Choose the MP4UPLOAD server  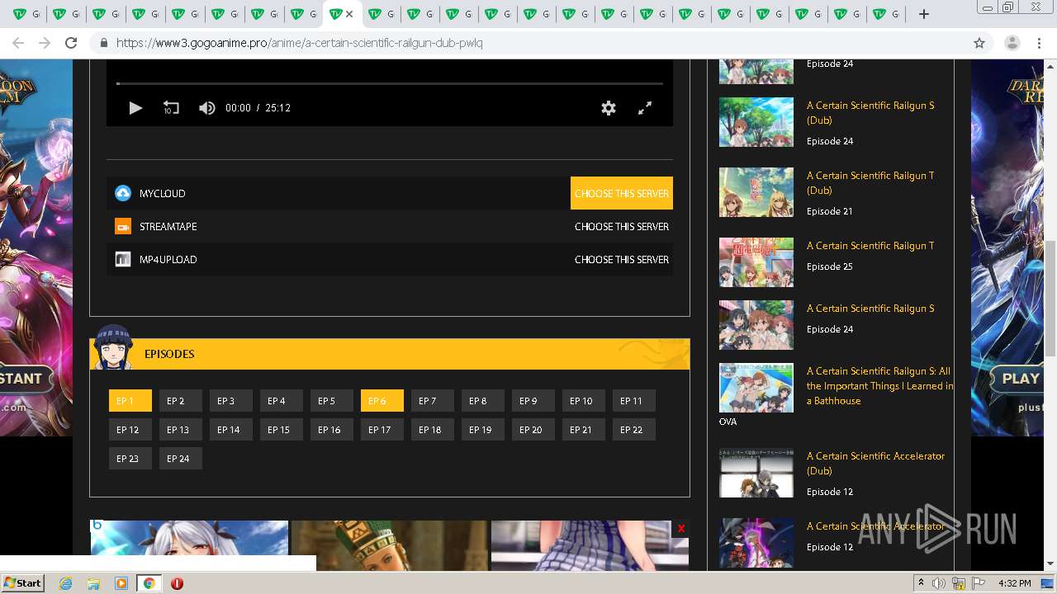[x=622, y=259]
